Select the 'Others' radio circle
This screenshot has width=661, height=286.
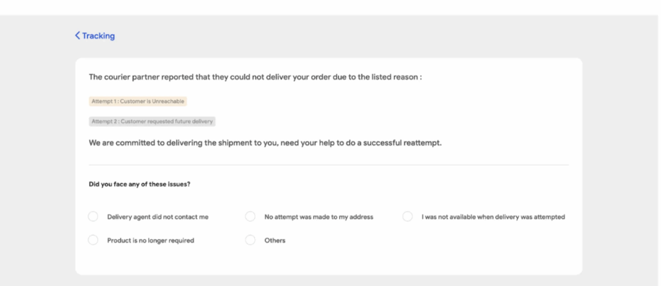tap(250, 240)
